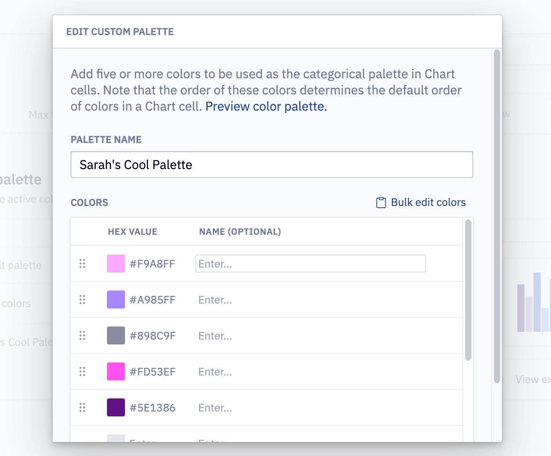551x456 pixels.
Task: Click the magenta #FD53EF color swatch
Action: pyautogui.click(x=116, y=371)
